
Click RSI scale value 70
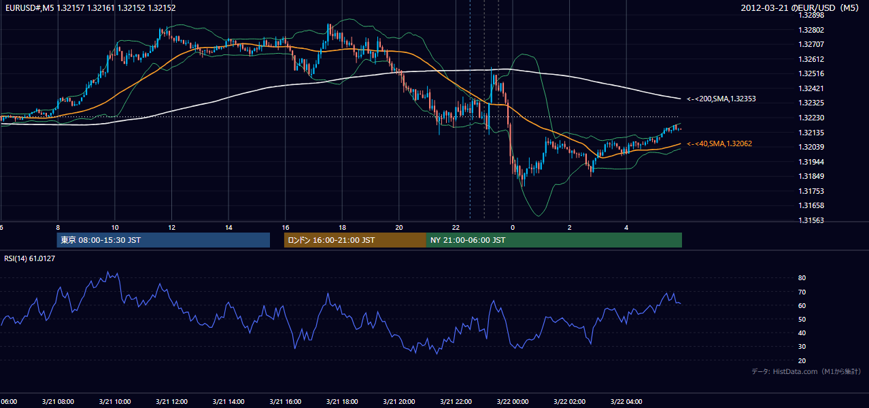pyautogui.click(x=802, y=292)
